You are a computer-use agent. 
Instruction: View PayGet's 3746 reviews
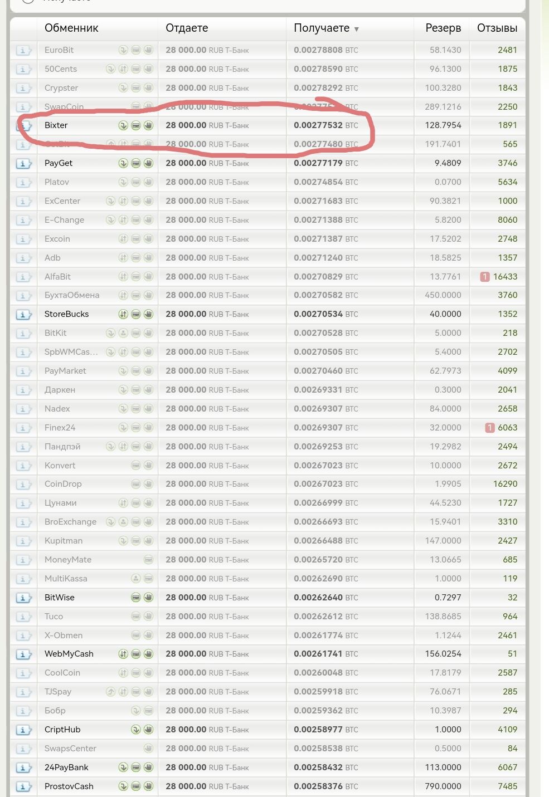(507, 163)
